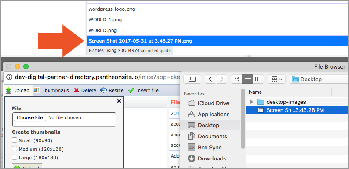Open the item arrangement dropdown
The image size is (349, 169).
277,79
